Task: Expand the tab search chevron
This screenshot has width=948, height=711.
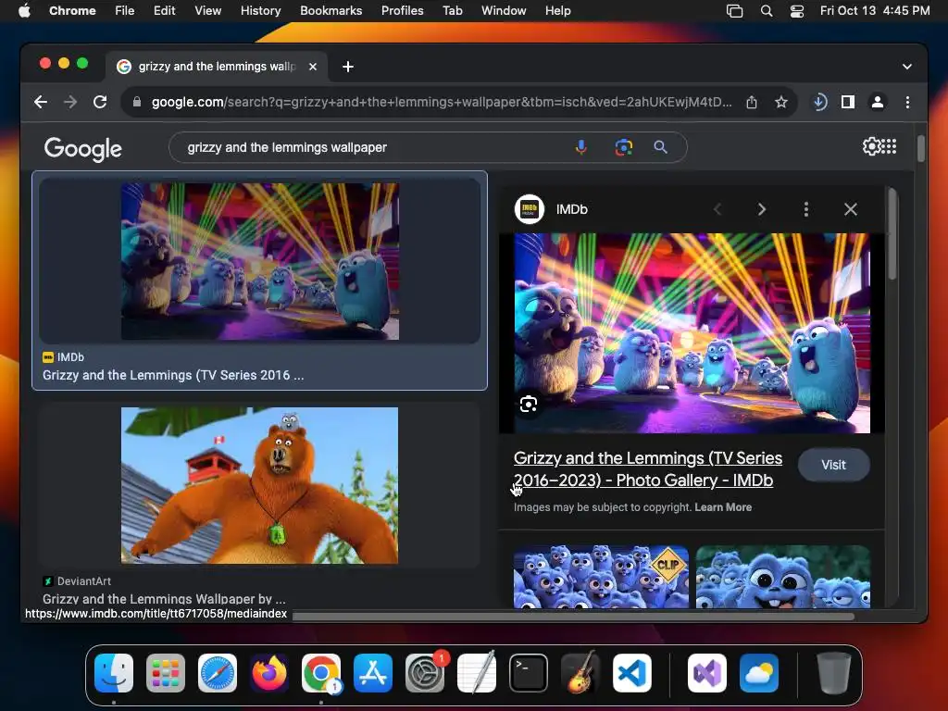Action: coord(907,67)
